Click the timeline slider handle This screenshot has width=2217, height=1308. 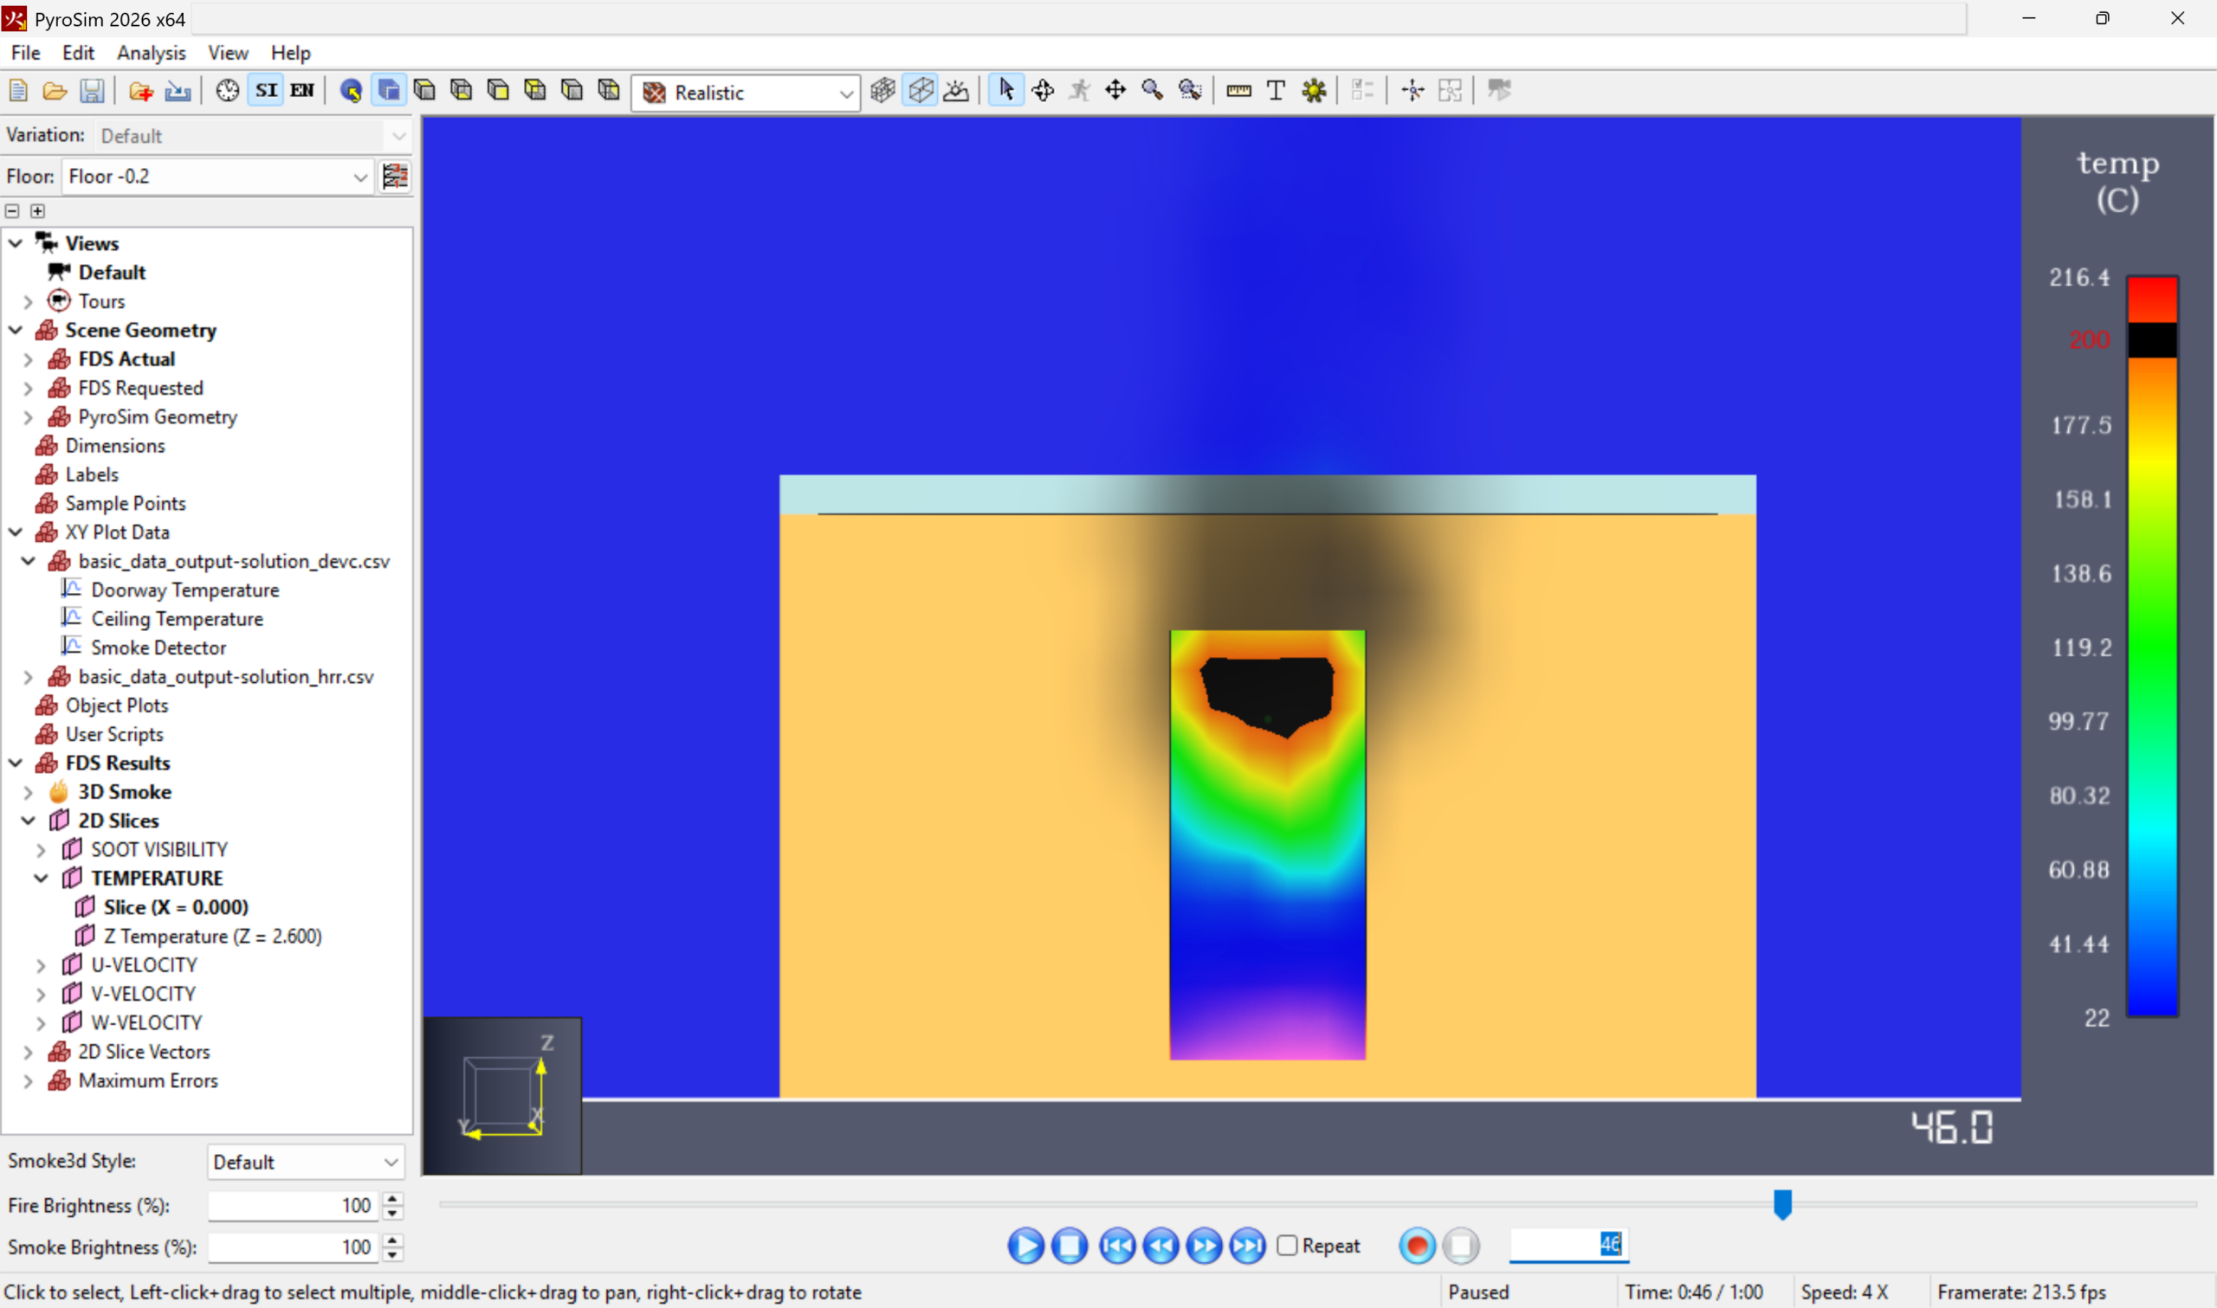pyautogui.click(x=1782, y=1204)
